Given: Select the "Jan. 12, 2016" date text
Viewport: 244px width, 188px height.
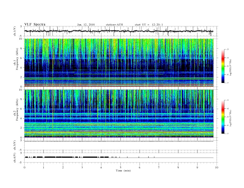Looking at the screenshot, I should [86, 25].
